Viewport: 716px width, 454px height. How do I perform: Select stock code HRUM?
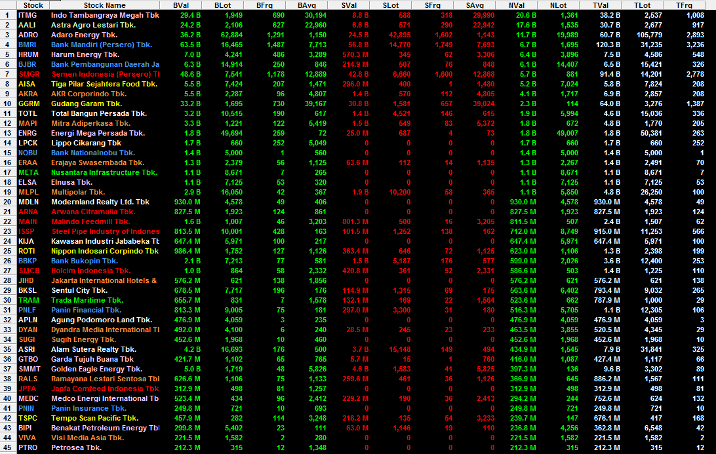(28, 54)
